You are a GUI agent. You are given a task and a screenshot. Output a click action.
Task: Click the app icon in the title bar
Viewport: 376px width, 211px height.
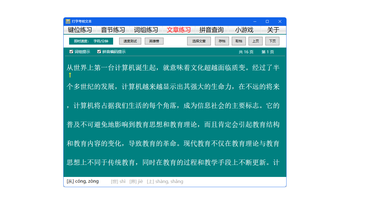click(x=68, y=21)
